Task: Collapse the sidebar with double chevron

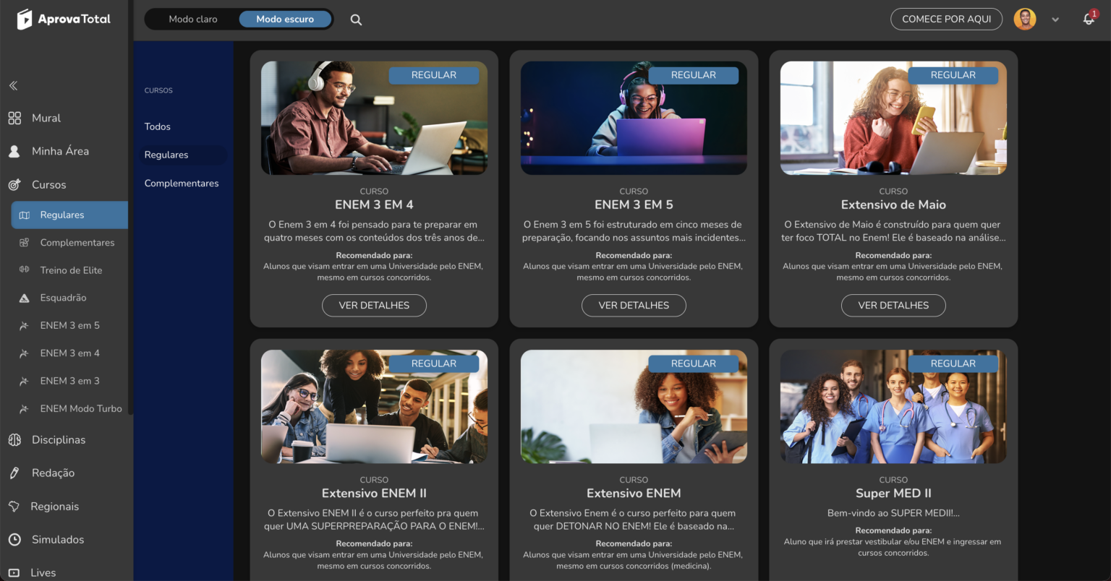Action: 13,86
